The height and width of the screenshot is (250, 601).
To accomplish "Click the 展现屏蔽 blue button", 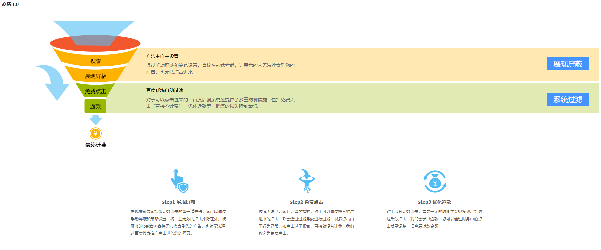I will coord(568,64).
